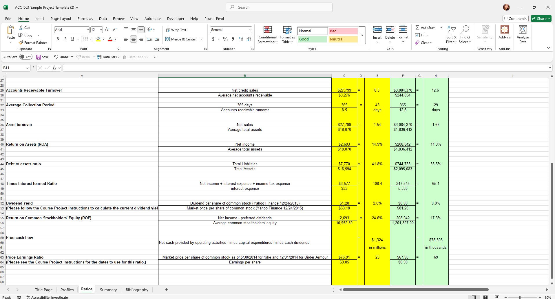Click inside the formula bar
This screenshot has width=555, height=299.
coord(203,68)
